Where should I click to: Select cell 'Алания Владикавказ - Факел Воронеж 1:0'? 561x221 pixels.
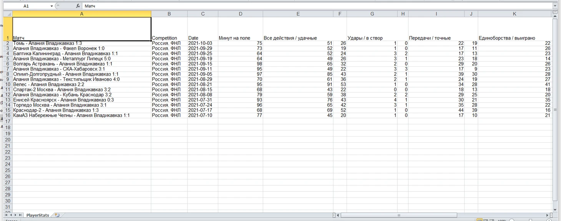81,48
